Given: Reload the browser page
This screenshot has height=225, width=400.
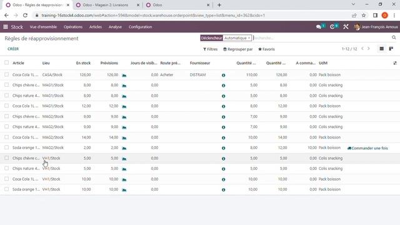Looking at the screenshot, I should (25, 15).
